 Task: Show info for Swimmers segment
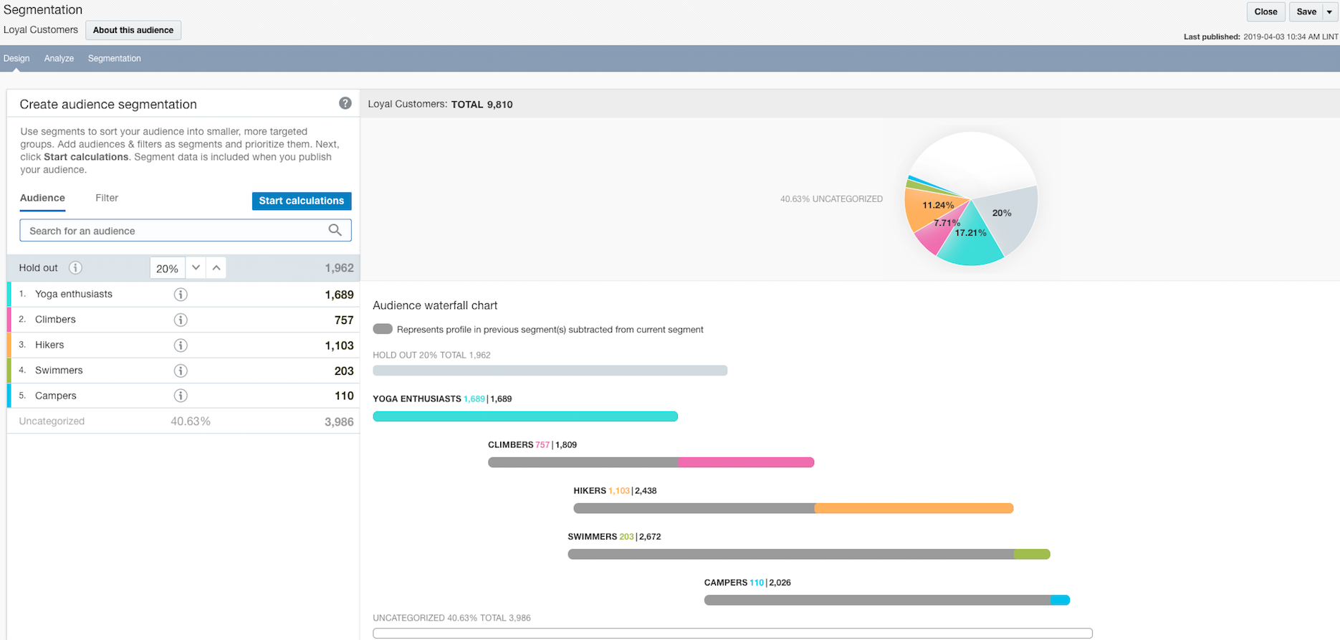pyautogui.click(x=181, y=371)
